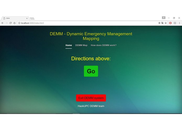Viewport: 182px width, 130px height.
Task: Restore down the browser window
Action: 174,18
